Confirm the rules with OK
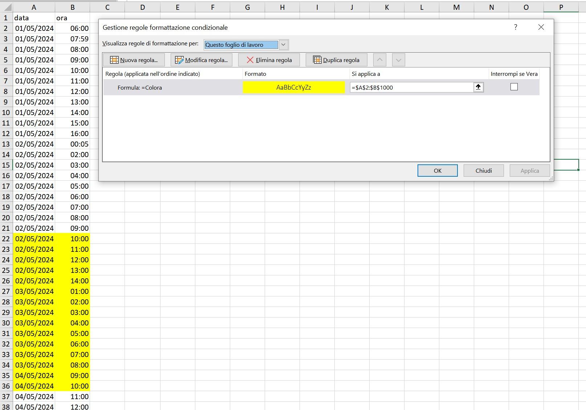The image size is (586, 410). tap(437, 170)
